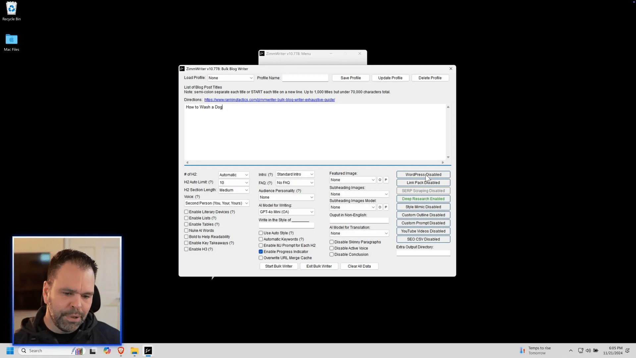Screen dimensions: 636x358
Task: Click the Featured Image O button
Action: pyautogui.click(x=380, y=180)
